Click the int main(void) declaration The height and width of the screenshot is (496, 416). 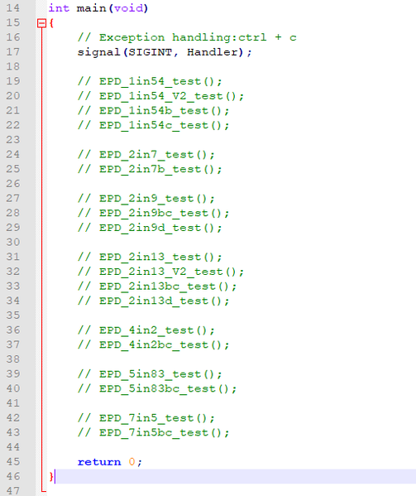98,8
